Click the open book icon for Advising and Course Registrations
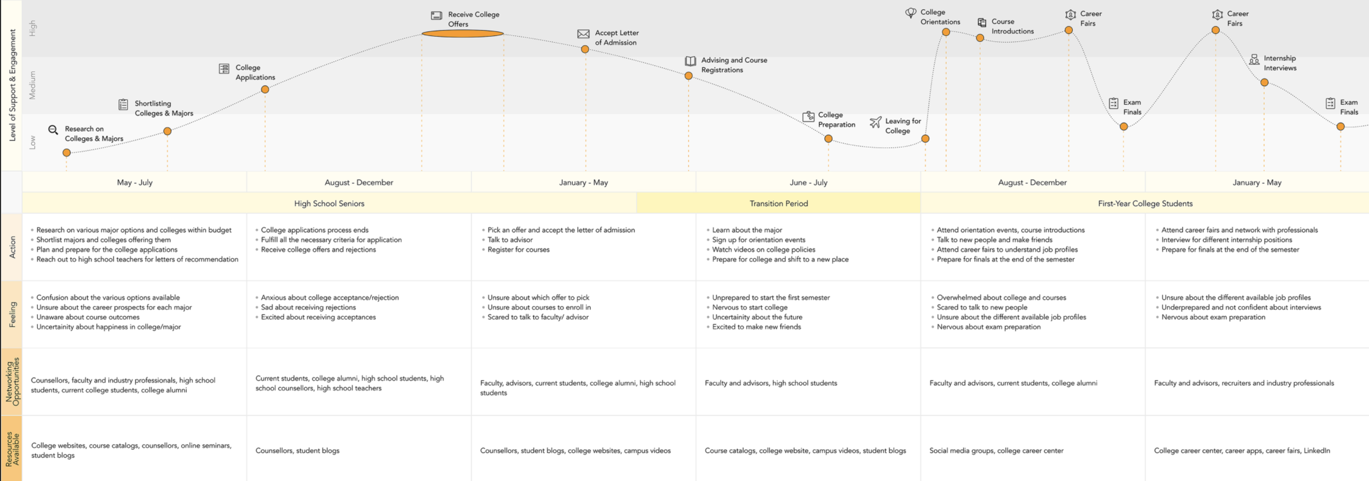Image resolution: width=1369 pixels, height=481 pixels. coord(691,61)
